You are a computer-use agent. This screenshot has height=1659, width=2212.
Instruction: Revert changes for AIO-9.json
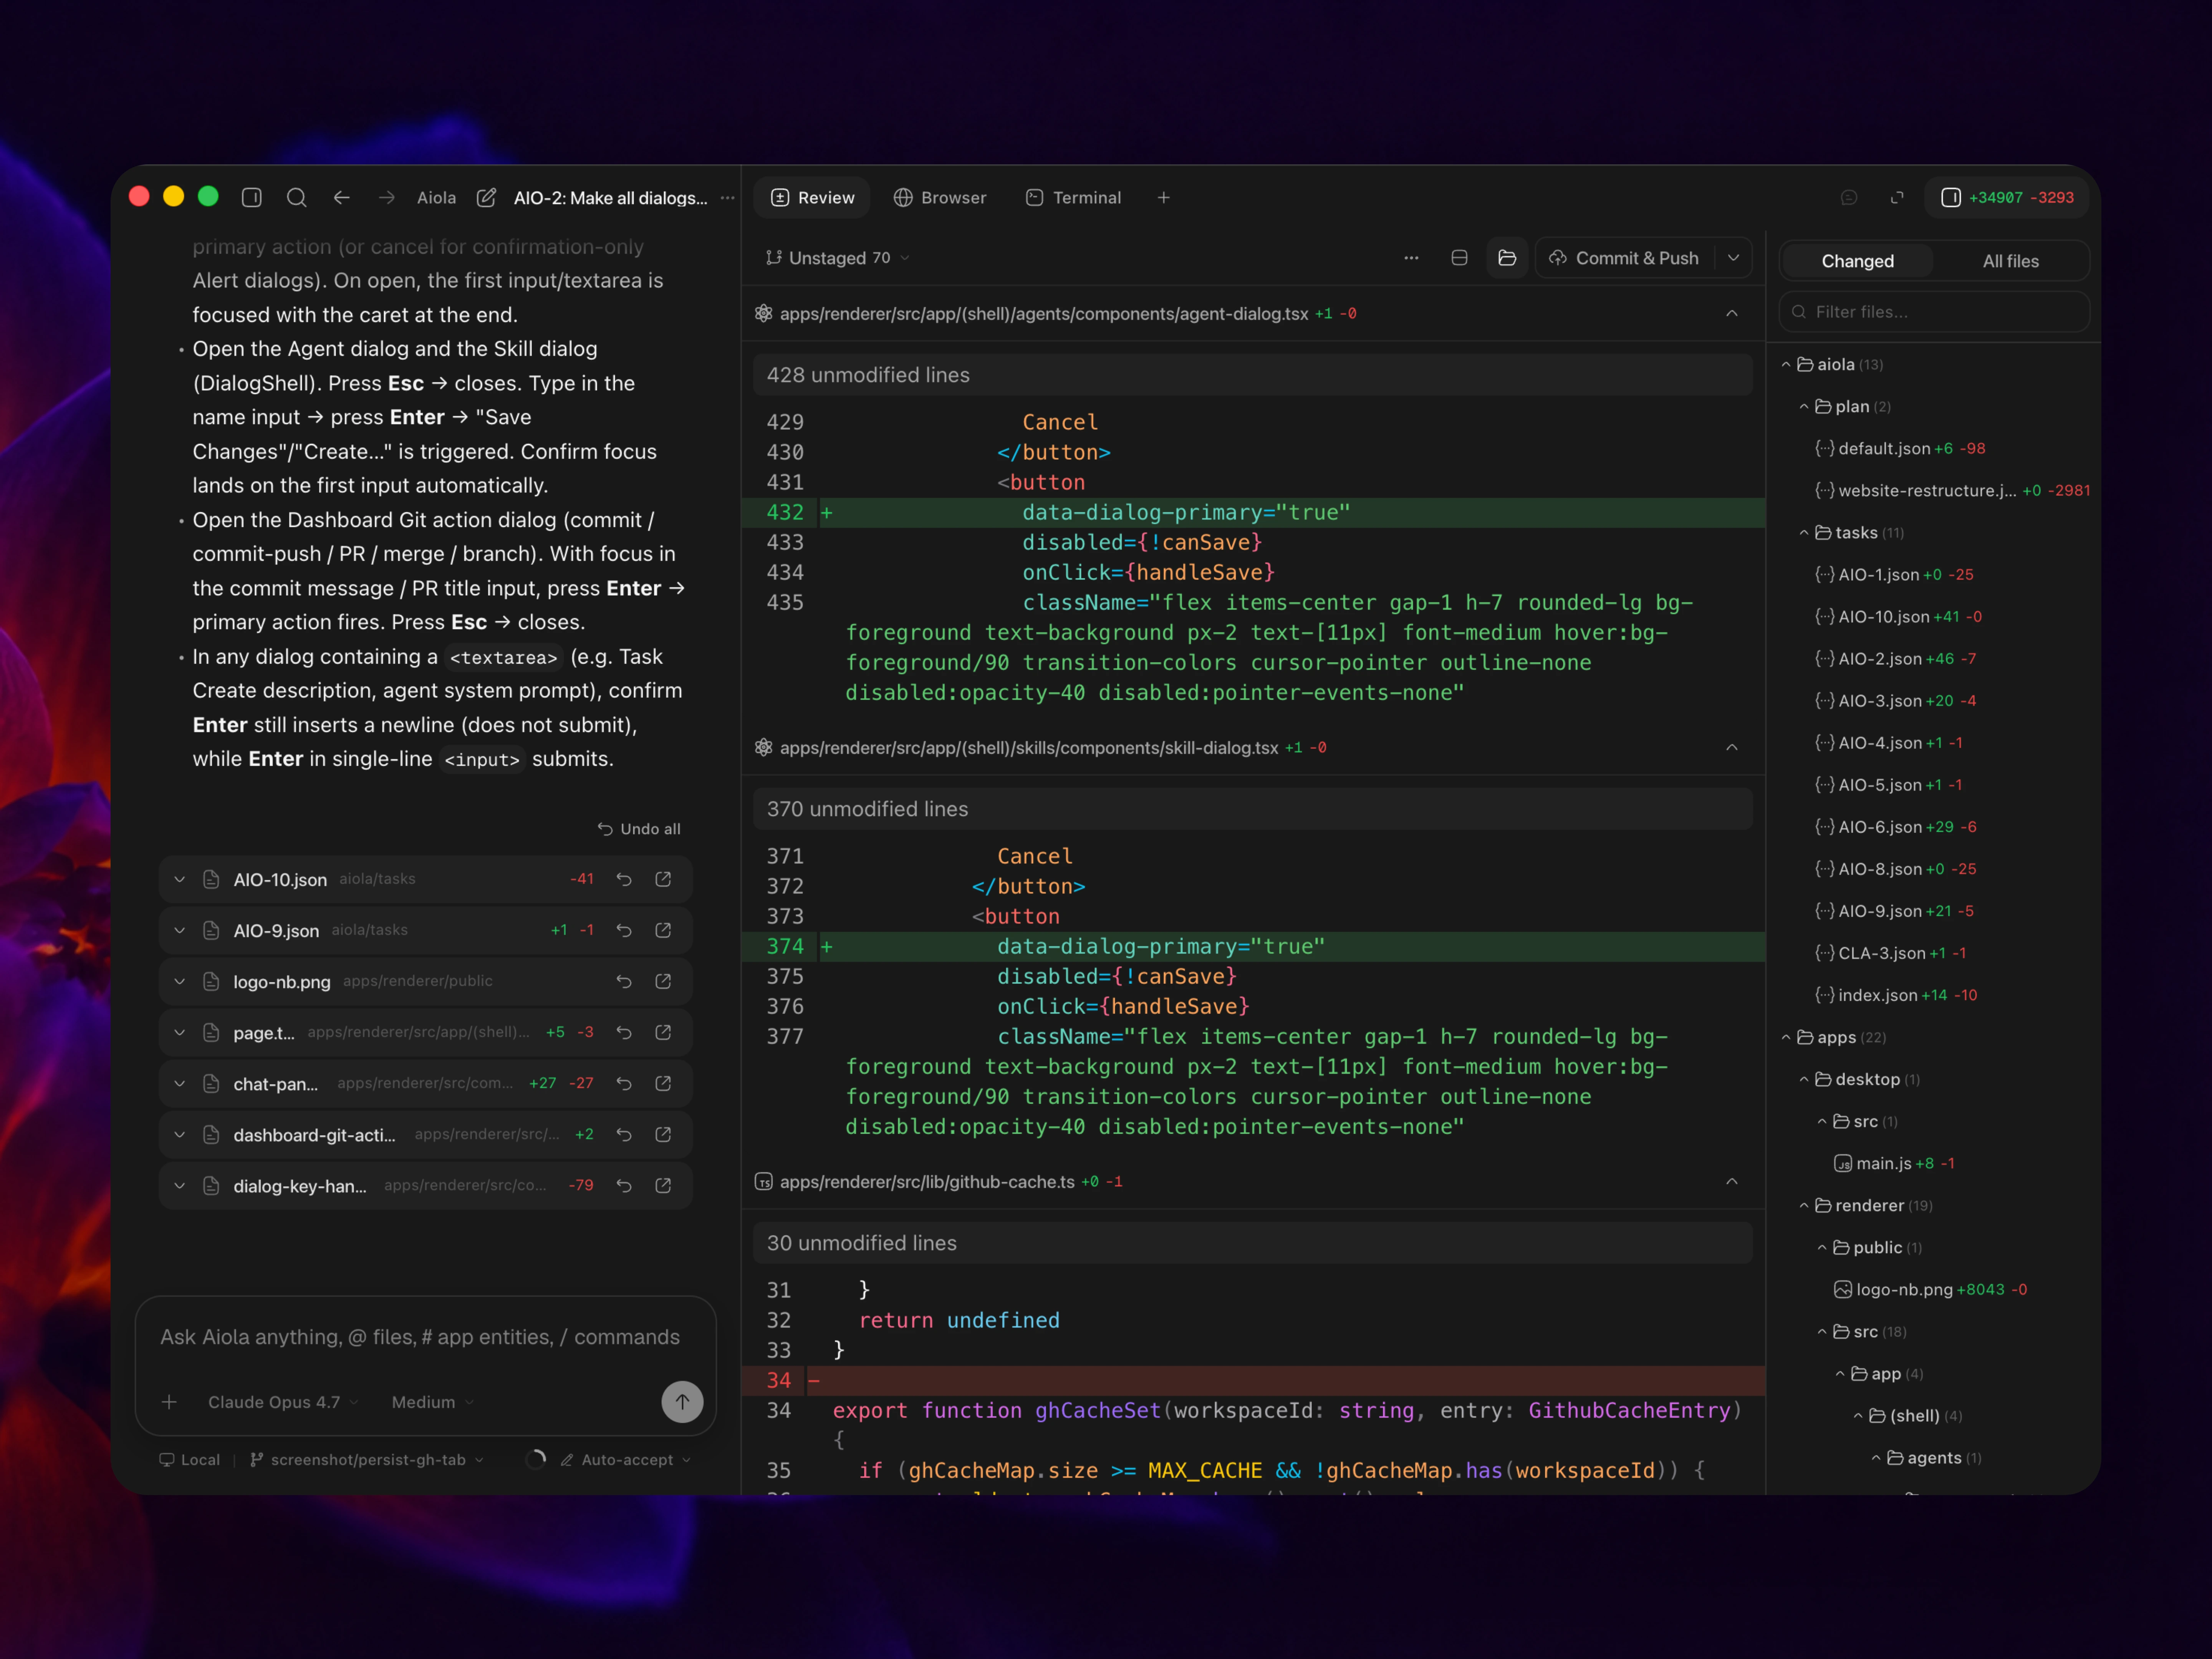(x=624, y=930)
